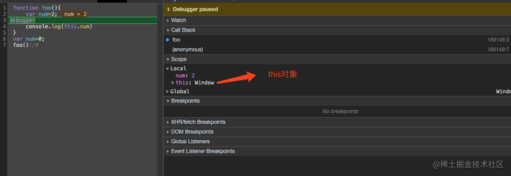Expand the Watch section
Image resolution: width=511 pixels, height=176 pixels.
coord(168,20)
